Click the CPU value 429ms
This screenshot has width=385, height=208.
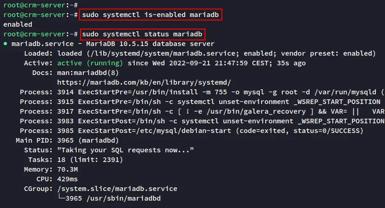[x=67, y=179]
